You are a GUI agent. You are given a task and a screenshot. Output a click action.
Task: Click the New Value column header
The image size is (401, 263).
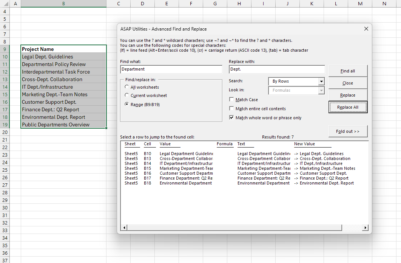point(305,144)
